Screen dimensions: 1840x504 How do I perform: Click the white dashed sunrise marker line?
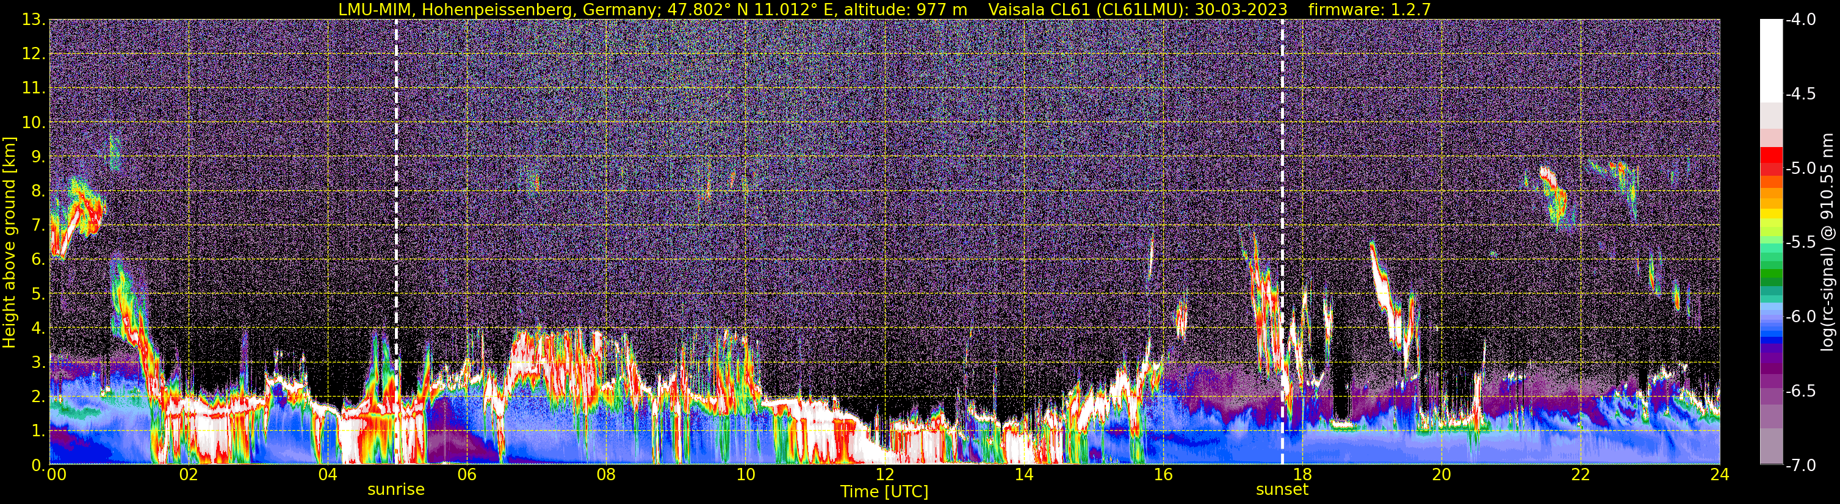(397, 243)
